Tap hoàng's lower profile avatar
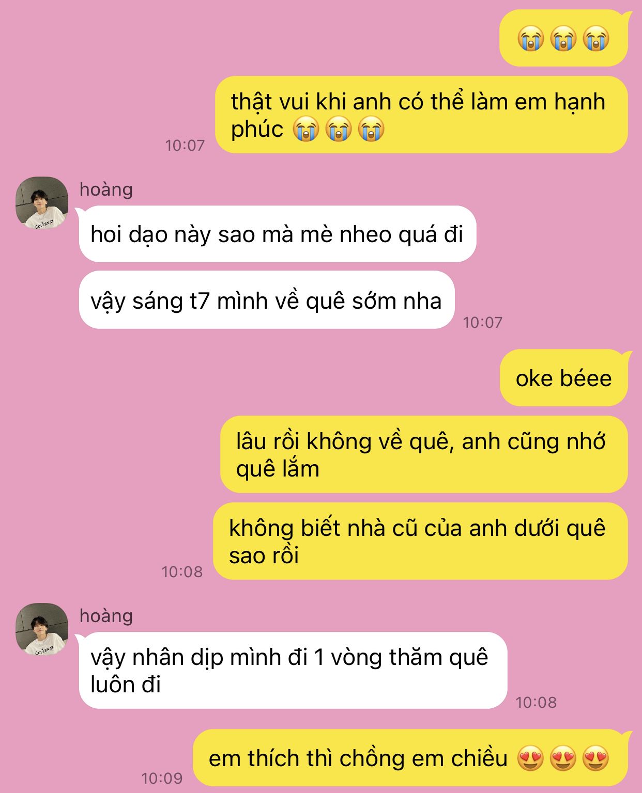 tap(42, 630)
